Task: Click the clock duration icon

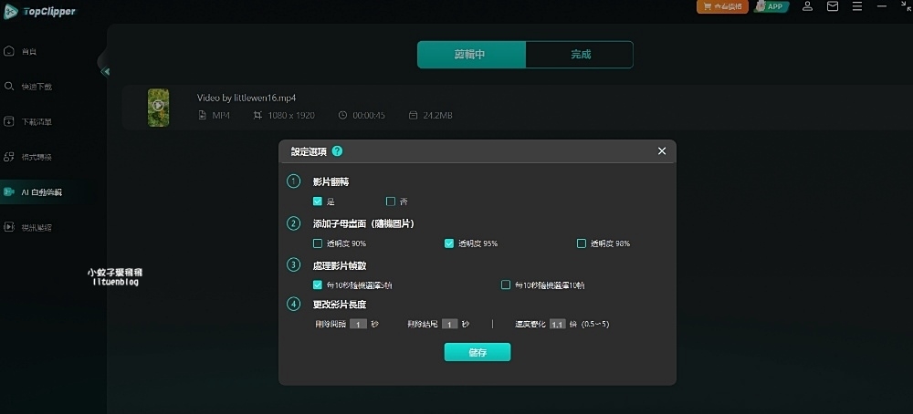Action: tap(342, 115)
